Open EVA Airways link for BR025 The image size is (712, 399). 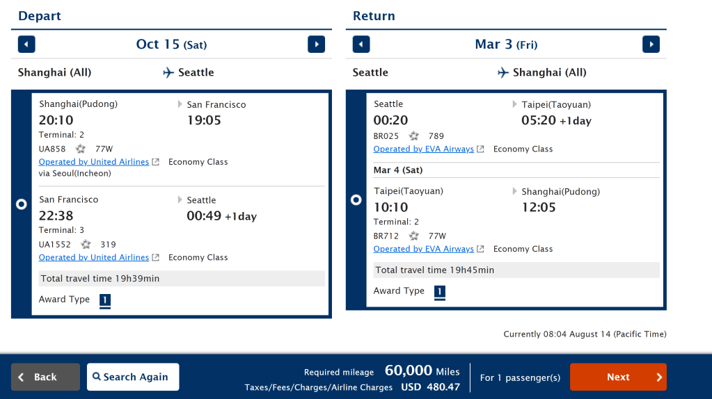pos(423,149)
